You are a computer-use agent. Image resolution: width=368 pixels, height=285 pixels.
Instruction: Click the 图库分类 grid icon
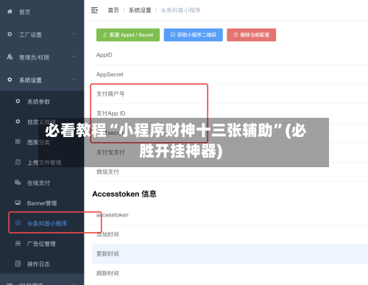coord(18,141)
